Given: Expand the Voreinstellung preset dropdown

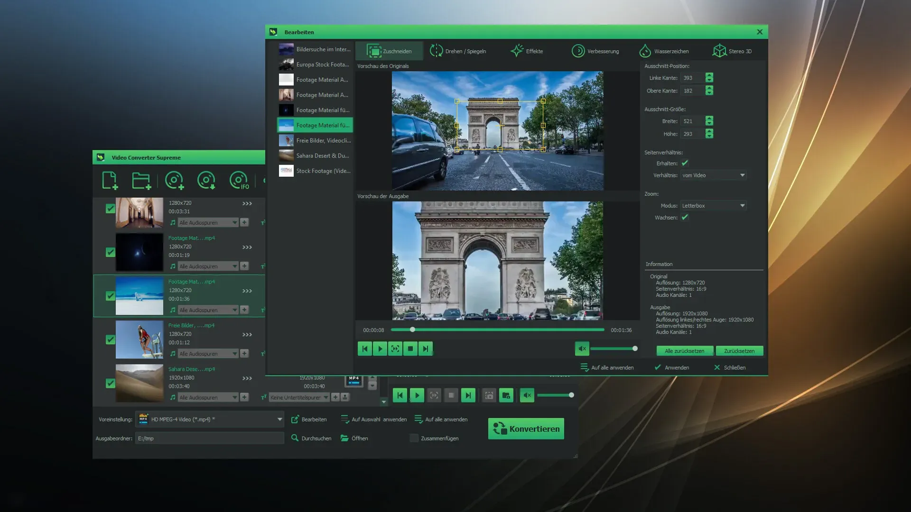Looking at the screenshot, I should tap(279, 419).
